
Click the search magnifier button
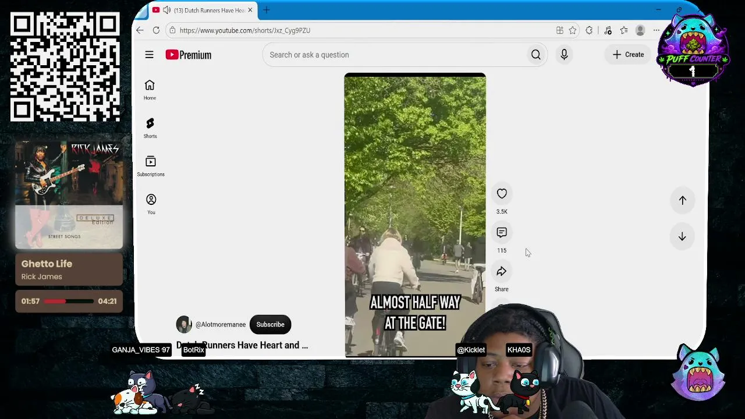point(535,55)
